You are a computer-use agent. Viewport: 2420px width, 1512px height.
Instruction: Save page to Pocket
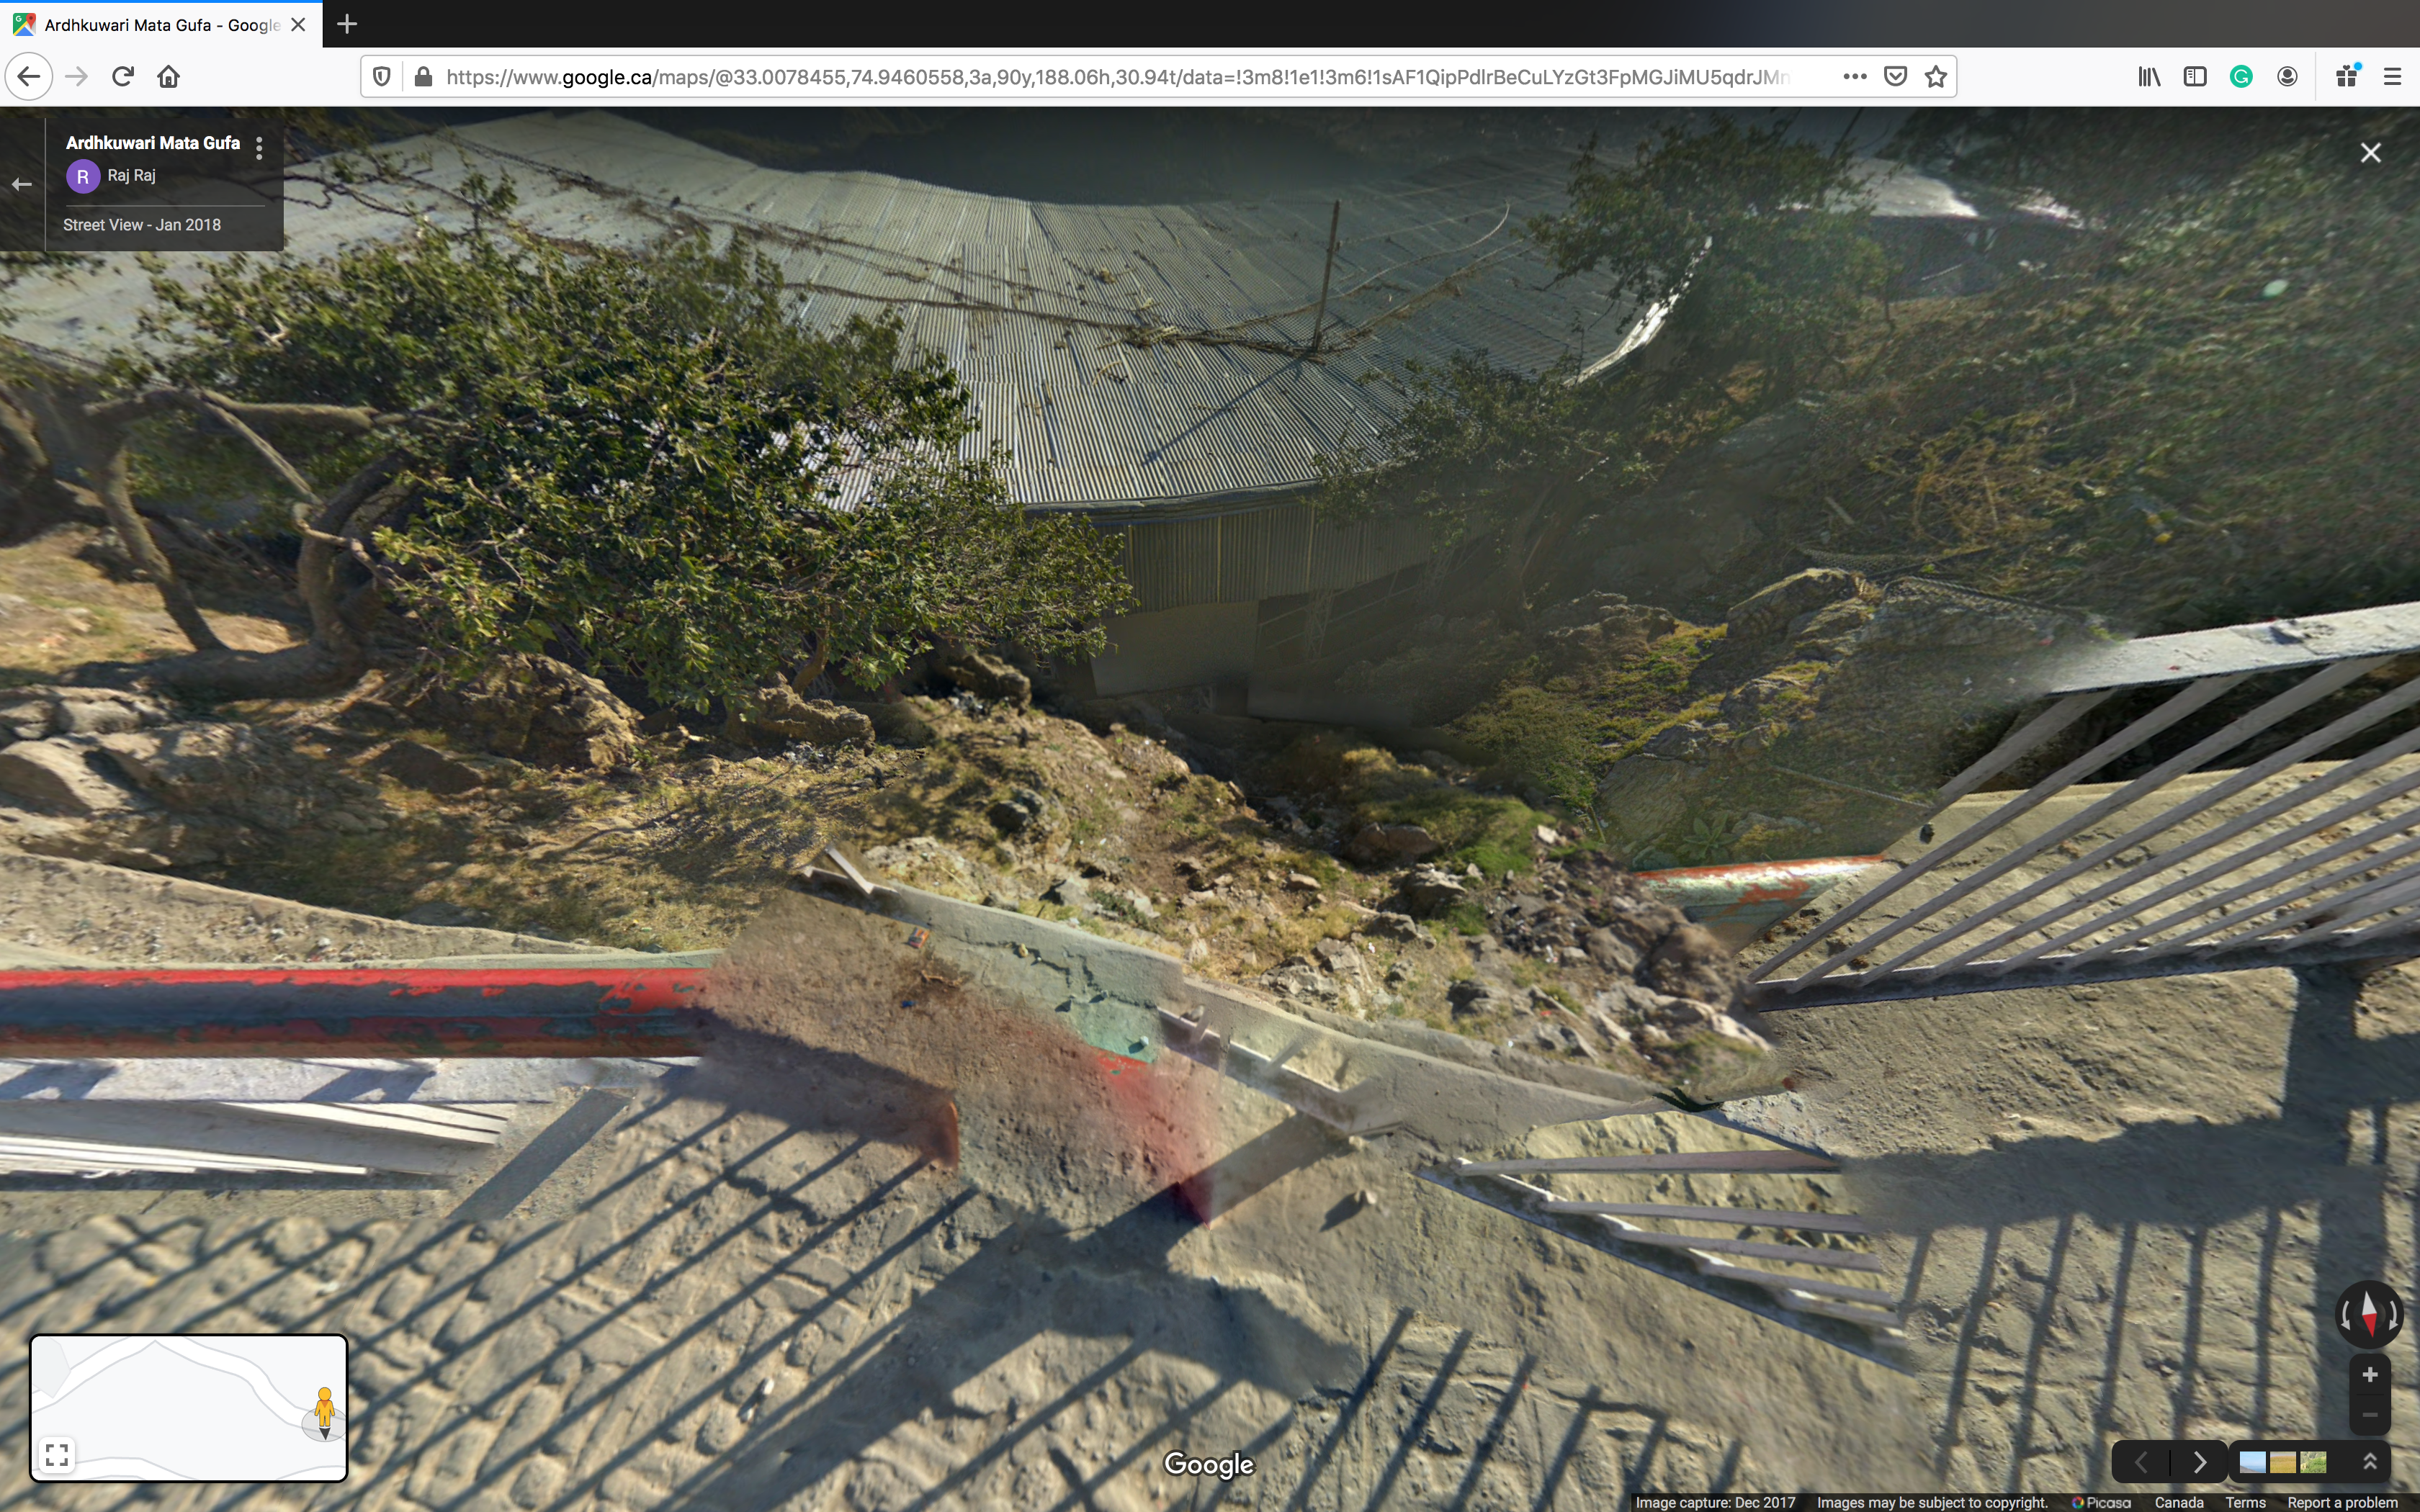[1895, 77]
